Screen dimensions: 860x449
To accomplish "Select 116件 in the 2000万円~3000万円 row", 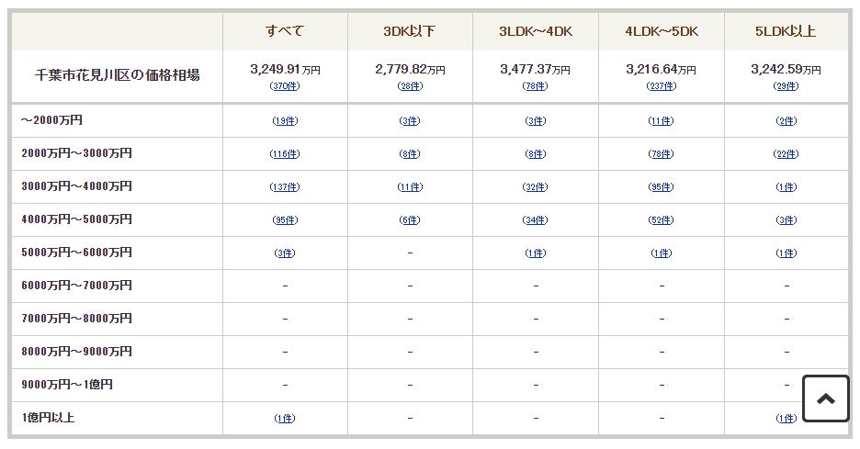I will (x=285, y=154).
